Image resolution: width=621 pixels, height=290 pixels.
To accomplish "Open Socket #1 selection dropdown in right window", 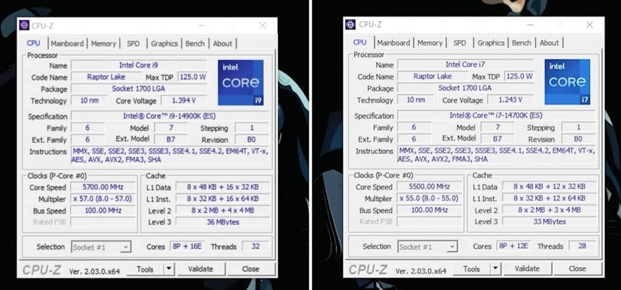I will [452, 247].
